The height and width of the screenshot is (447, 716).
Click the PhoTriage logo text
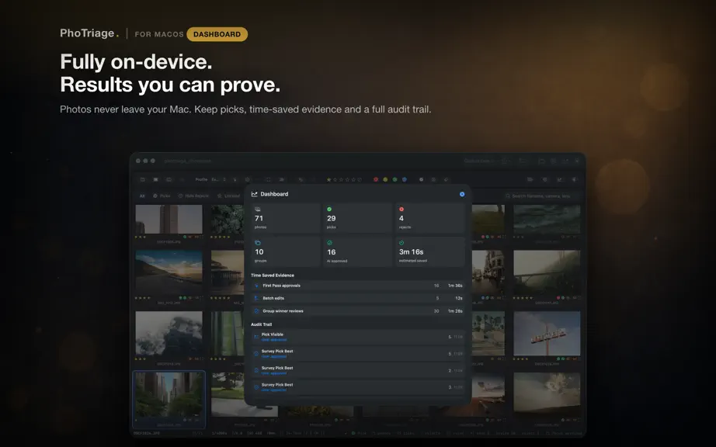[89, 33]
